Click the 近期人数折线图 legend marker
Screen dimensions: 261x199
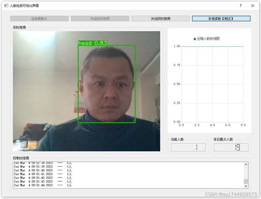[195, 39]
